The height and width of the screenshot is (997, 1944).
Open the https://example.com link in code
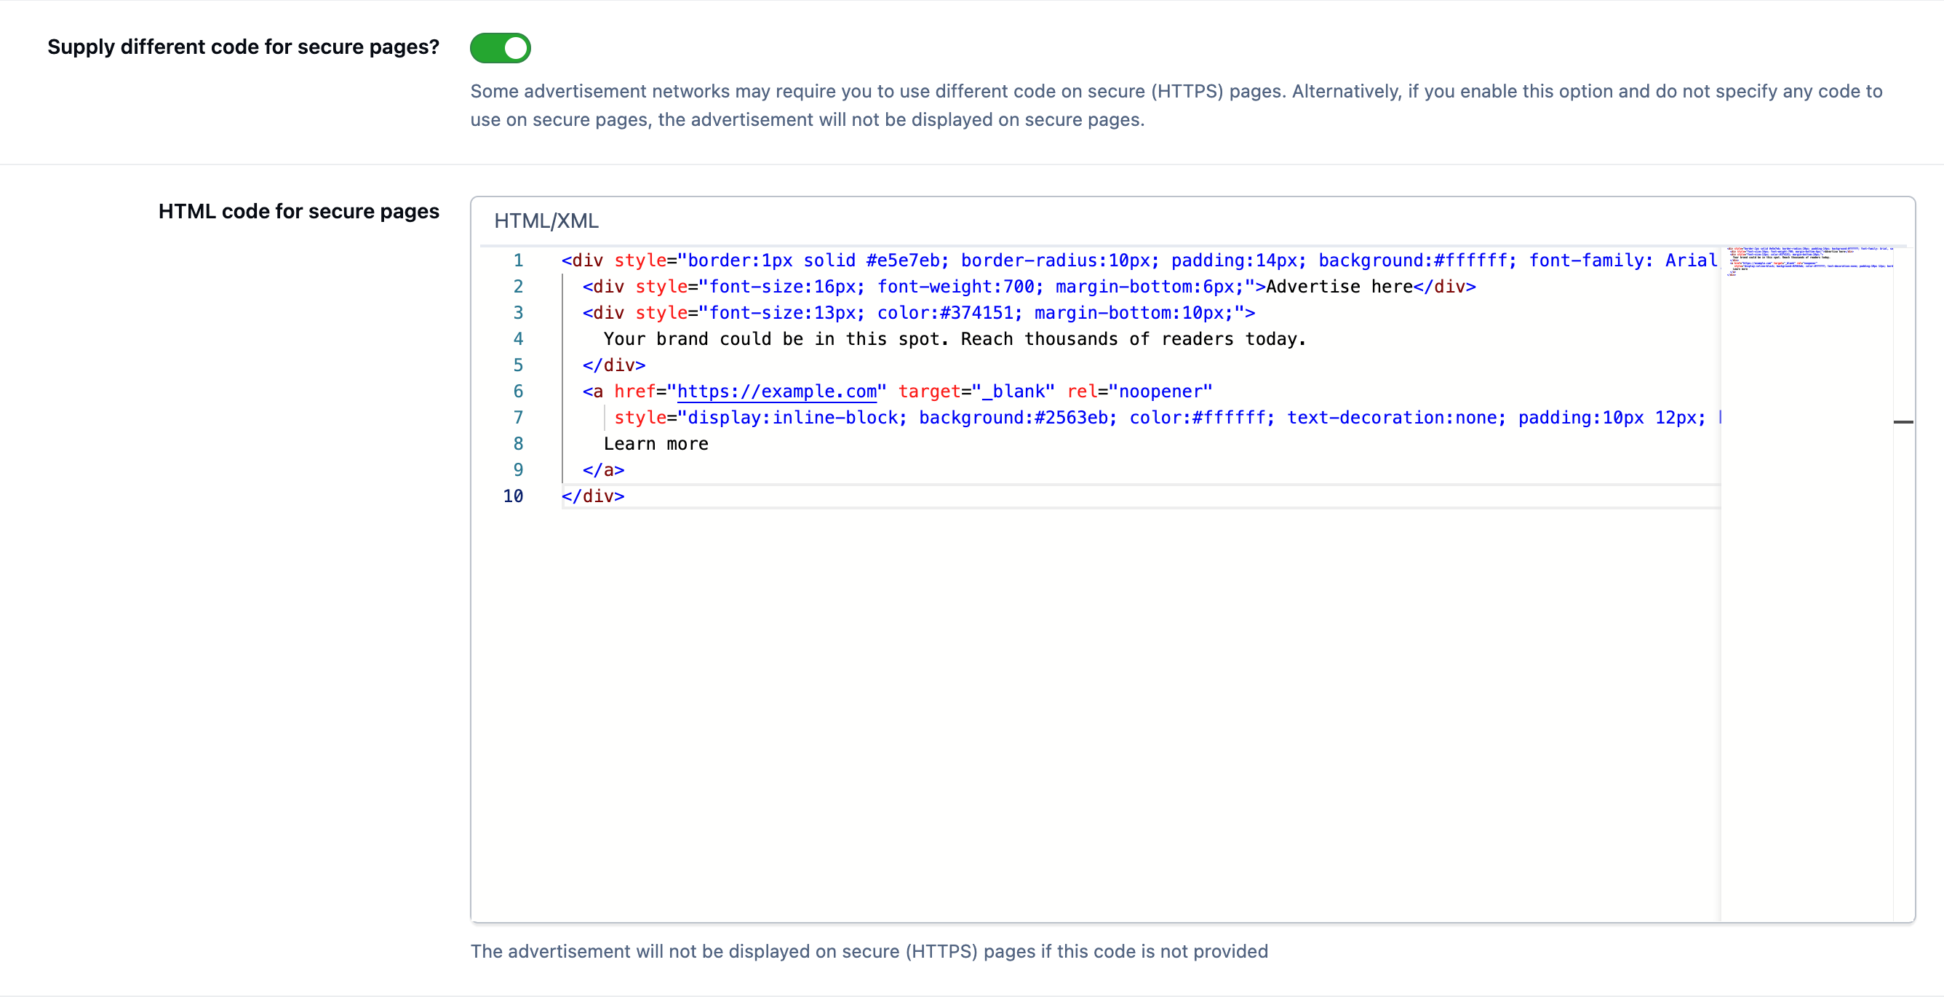tap(777, 391)
